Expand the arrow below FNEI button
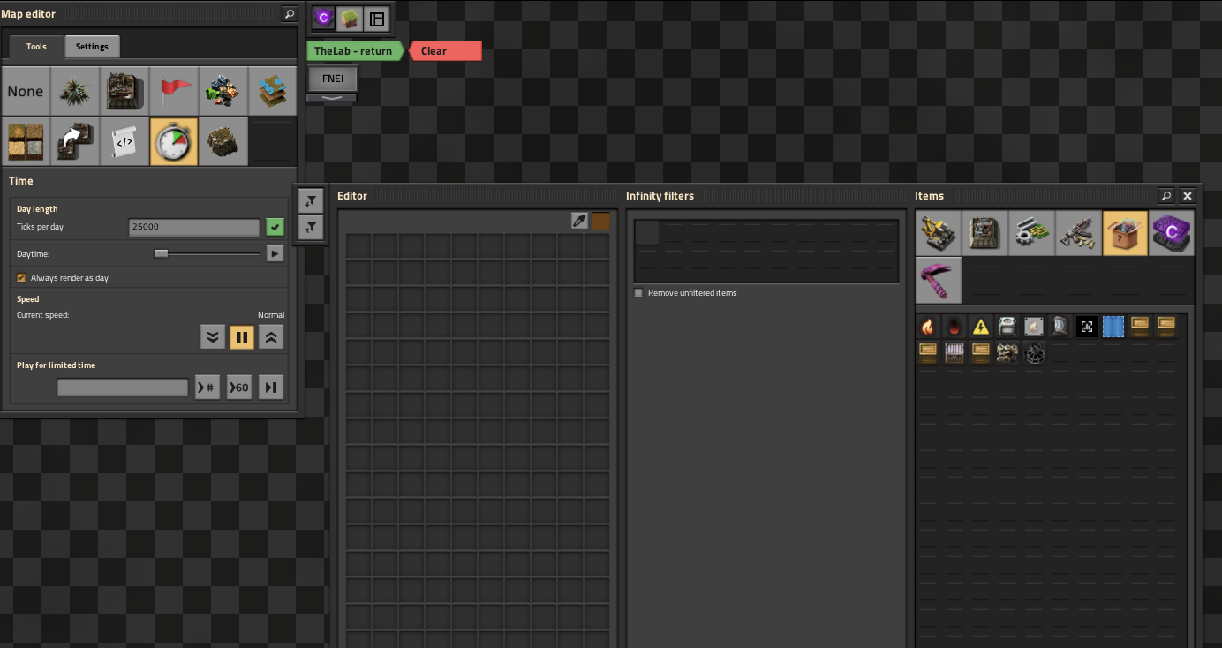The height and width of the screenshot is (648, 1222). [x=332, y=98]
